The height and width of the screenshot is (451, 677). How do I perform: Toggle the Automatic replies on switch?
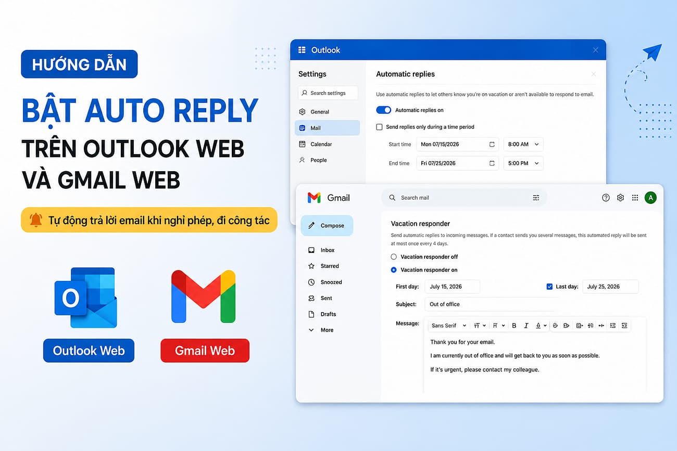tap(383, 110)
